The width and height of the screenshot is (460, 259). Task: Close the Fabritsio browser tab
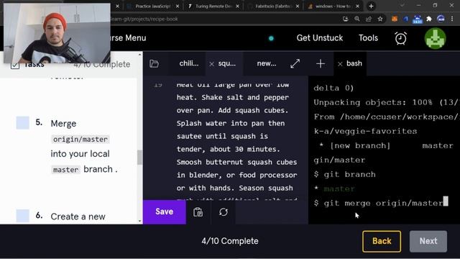298,6
